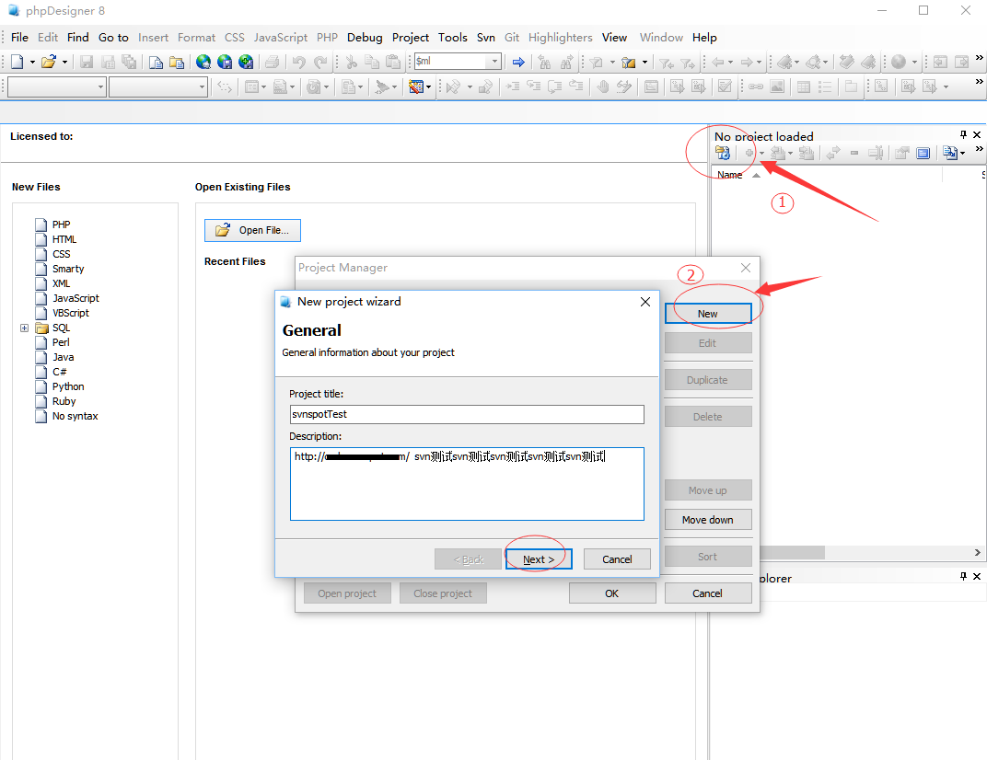Click the insert image icon
The image size is (987, 760).
click(777, 86)
